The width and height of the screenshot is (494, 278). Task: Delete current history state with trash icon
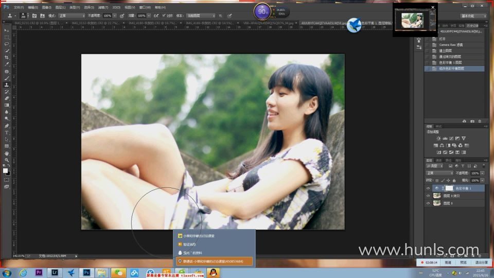480,121
